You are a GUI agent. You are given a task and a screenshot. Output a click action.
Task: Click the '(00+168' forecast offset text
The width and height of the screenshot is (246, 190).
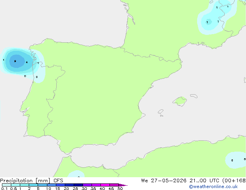234,181
